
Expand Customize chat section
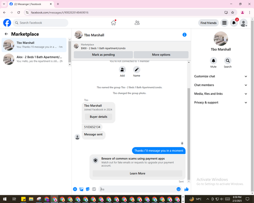(x=220, y=76)
